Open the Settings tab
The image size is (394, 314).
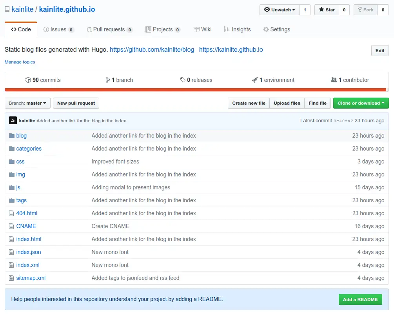coord(277,29)
